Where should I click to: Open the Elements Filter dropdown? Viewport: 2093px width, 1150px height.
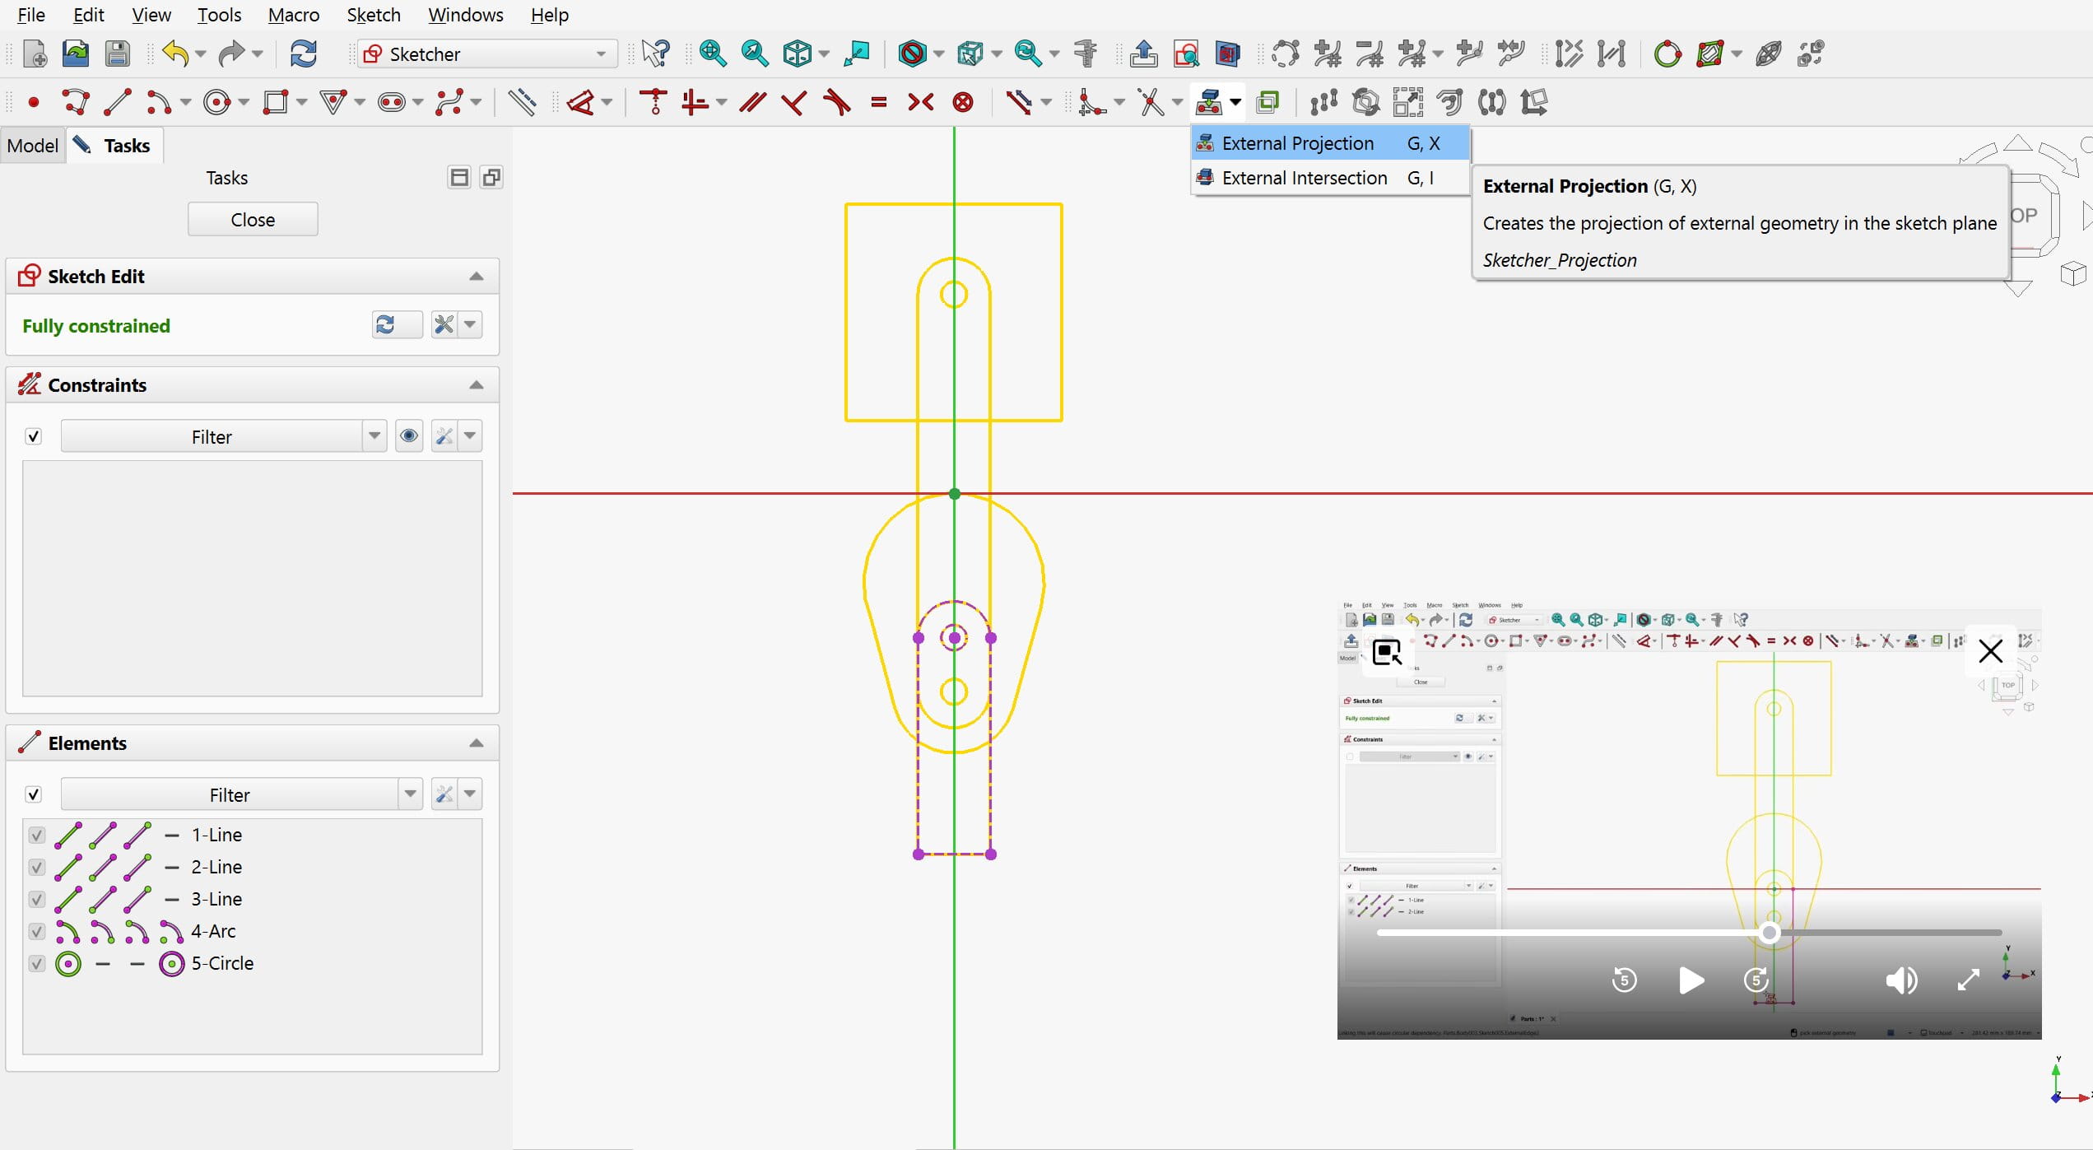click(410, 794)
